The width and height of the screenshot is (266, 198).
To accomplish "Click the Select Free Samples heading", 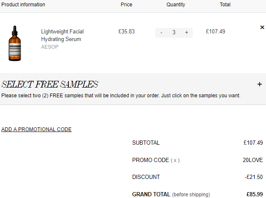I will [50, 84].
